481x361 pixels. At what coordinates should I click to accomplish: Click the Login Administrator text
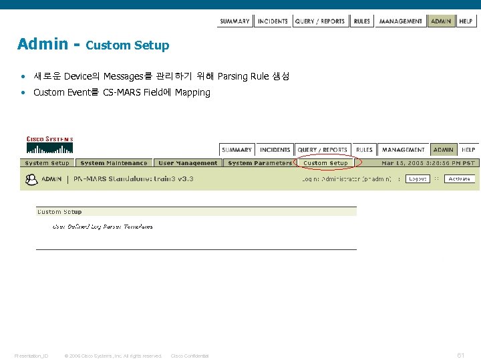coord(347,179)
